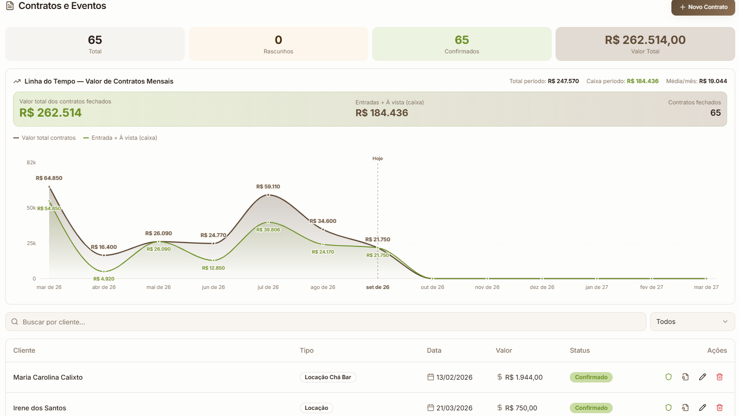Screen dimensions: 739x416
Task: Toggle Entrada + À vista (caixa) legend series
Action: pyautogui.click(x=120, y=138)
